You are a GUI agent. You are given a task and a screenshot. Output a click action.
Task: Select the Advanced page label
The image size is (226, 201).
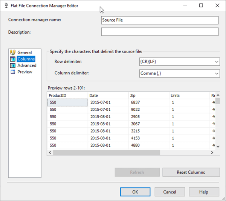point(27,65)
